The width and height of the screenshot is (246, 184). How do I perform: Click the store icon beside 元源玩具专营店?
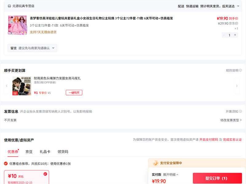point(9,6)
